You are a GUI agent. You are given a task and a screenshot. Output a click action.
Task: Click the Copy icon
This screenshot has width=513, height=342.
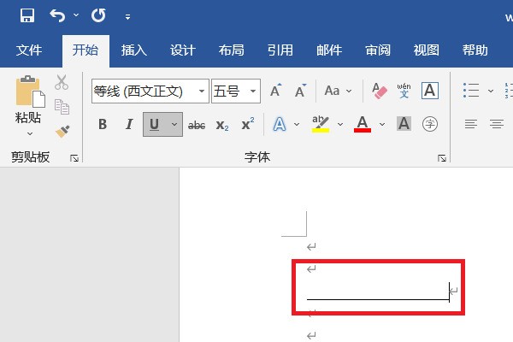pos(62,107)
